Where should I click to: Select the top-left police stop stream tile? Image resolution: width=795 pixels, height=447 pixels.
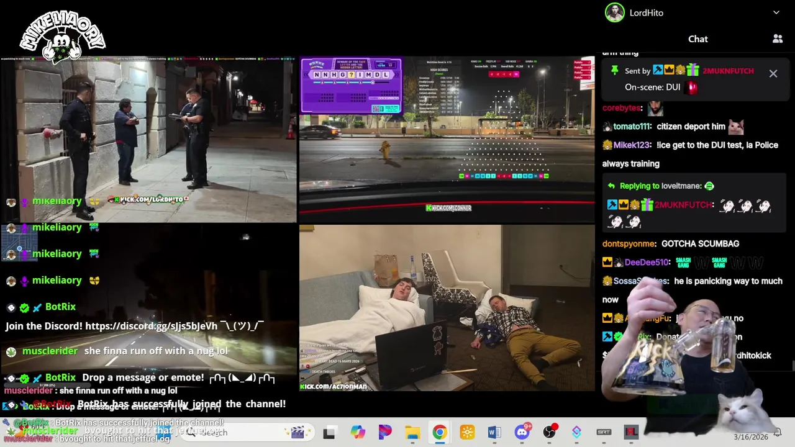coord(148,140)
